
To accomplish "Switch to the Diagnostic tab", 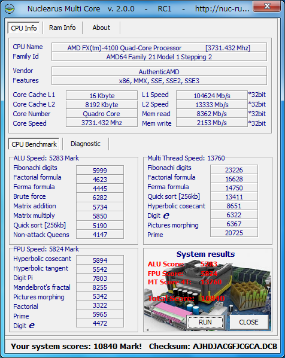I will tap(86, 144).
